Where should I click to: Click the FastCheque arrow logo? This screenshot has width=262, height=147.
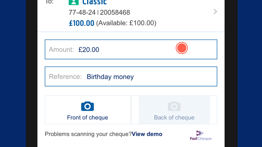pyautogui.click(x=200, y=133)
